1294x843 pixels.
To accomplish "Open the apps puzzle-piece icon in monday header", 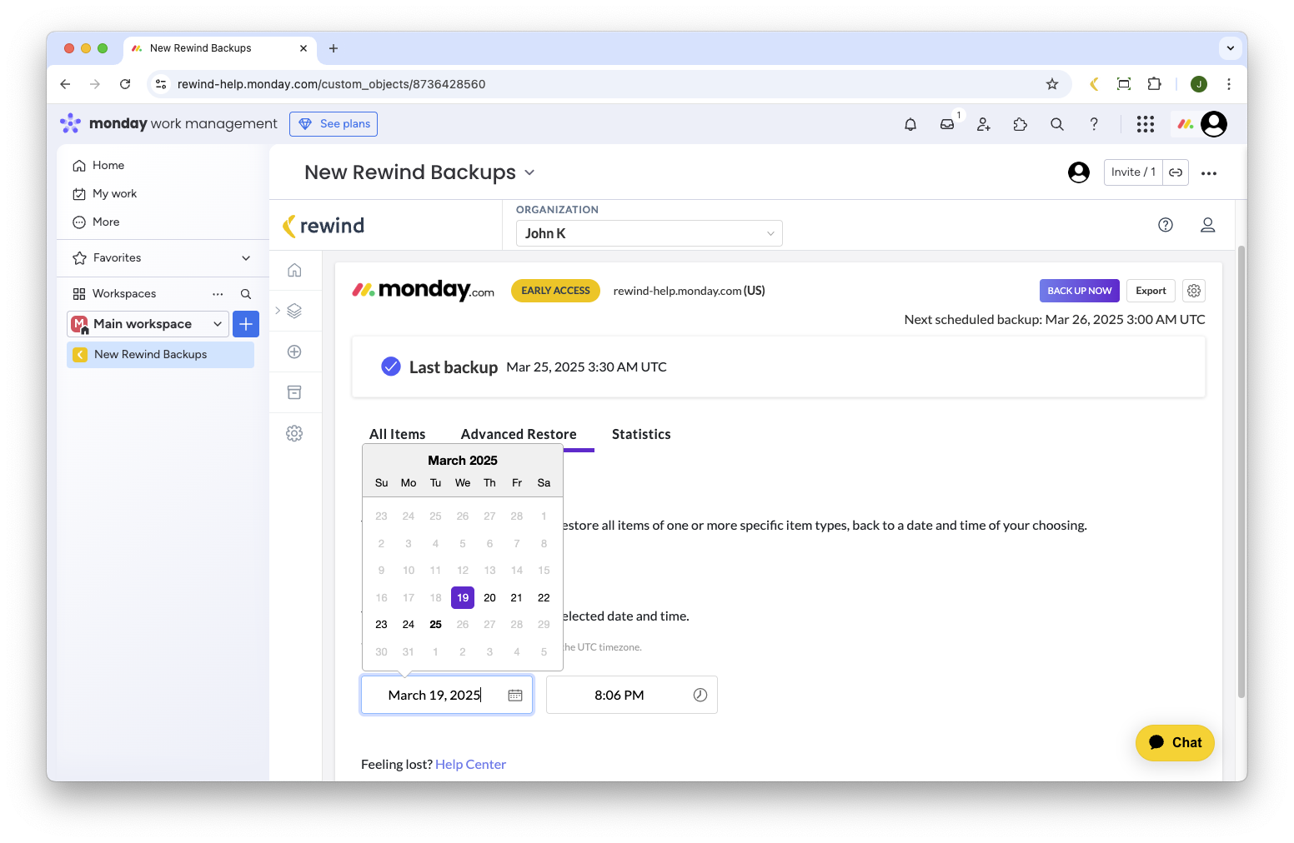I will (x=1021, y=124).
